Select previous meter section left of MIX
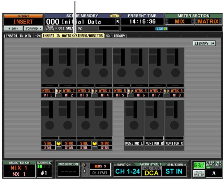The width and height of the screenshot is (223, 179). tap(167, 21)
